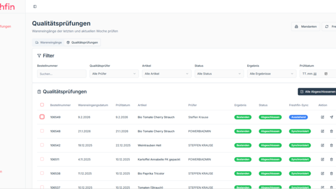This screenshot has width=336, height=189.
Task: Click the Freshfin logo
Action: click(x=7, y=7)
